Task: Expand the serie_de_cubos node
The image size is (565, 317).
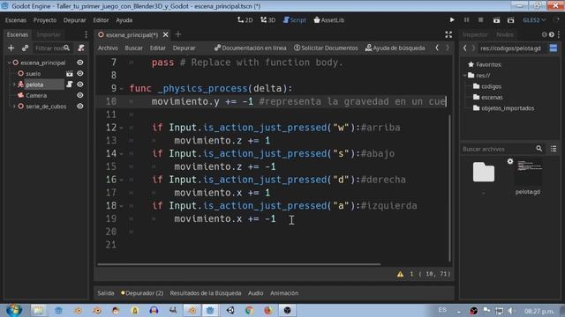Action: [x=14, y=107]
